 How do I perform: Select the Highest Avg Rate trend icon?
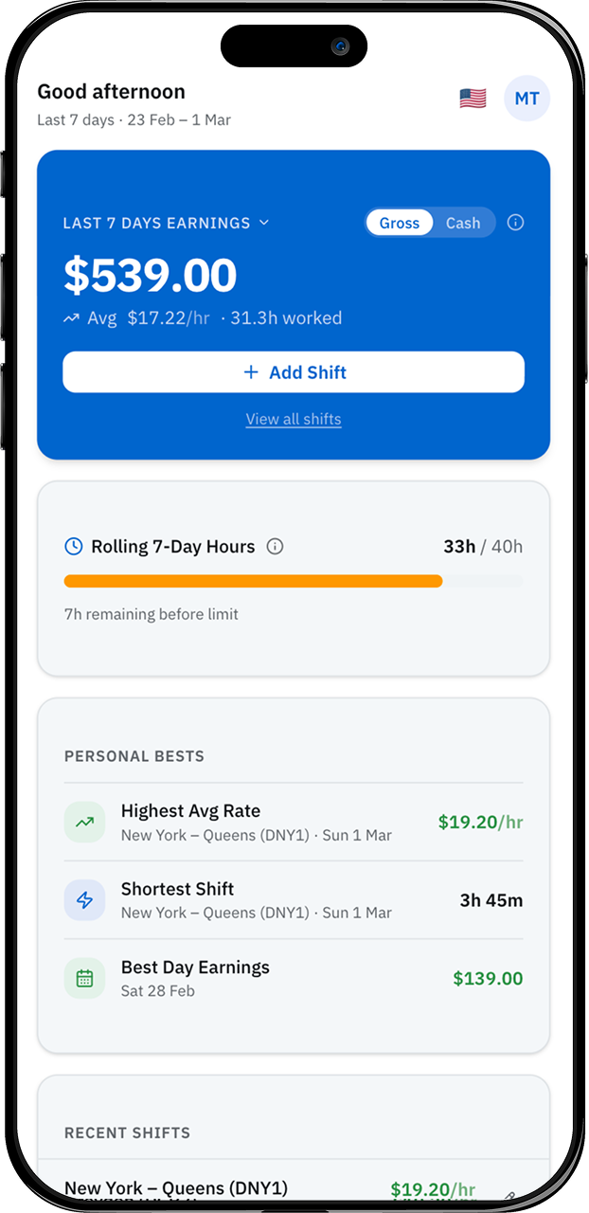point(84,822)
